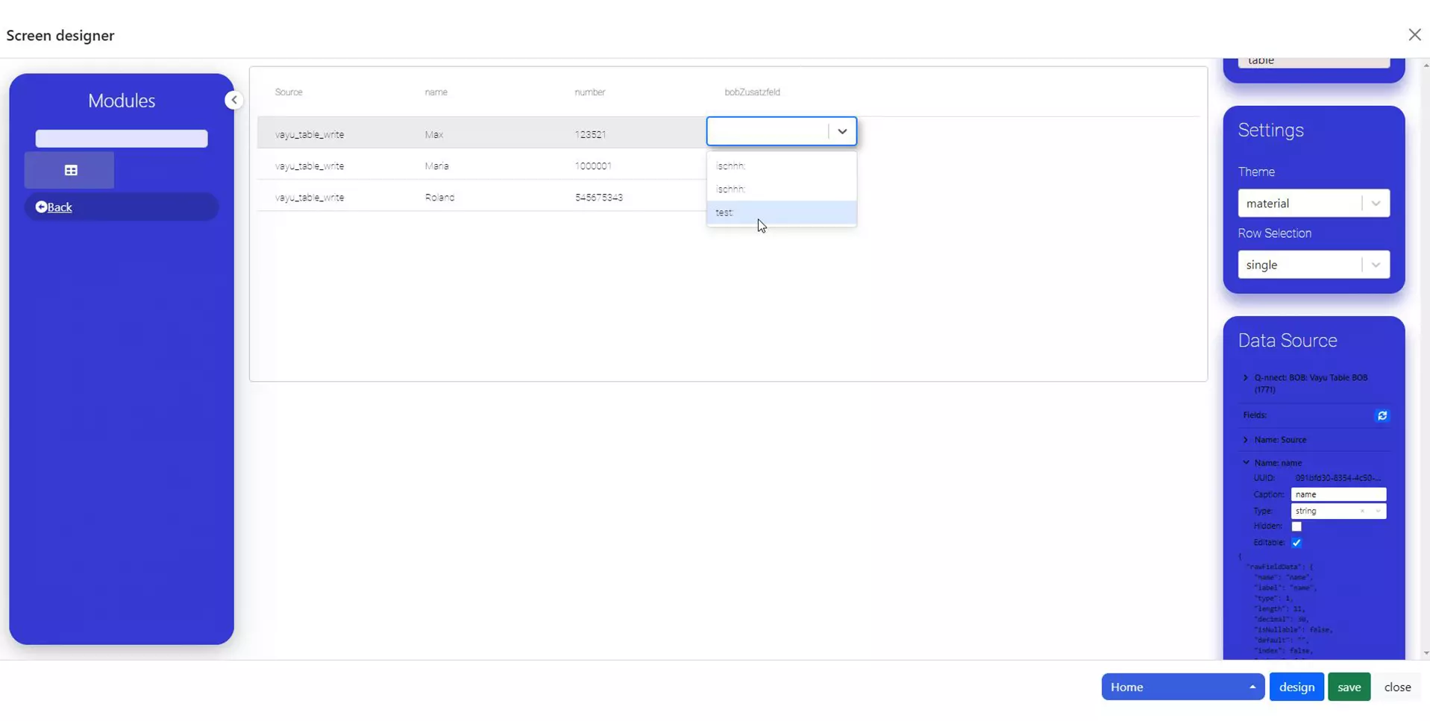Click the close button at bottom
Image resolution: width=1430 pixels, height=721 pixels.
[1397, 687]
